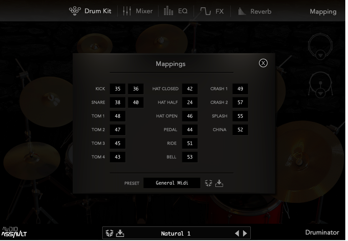Select KICK second note field 36
This screenshot has width=348, height=241.
pos(136,89)
